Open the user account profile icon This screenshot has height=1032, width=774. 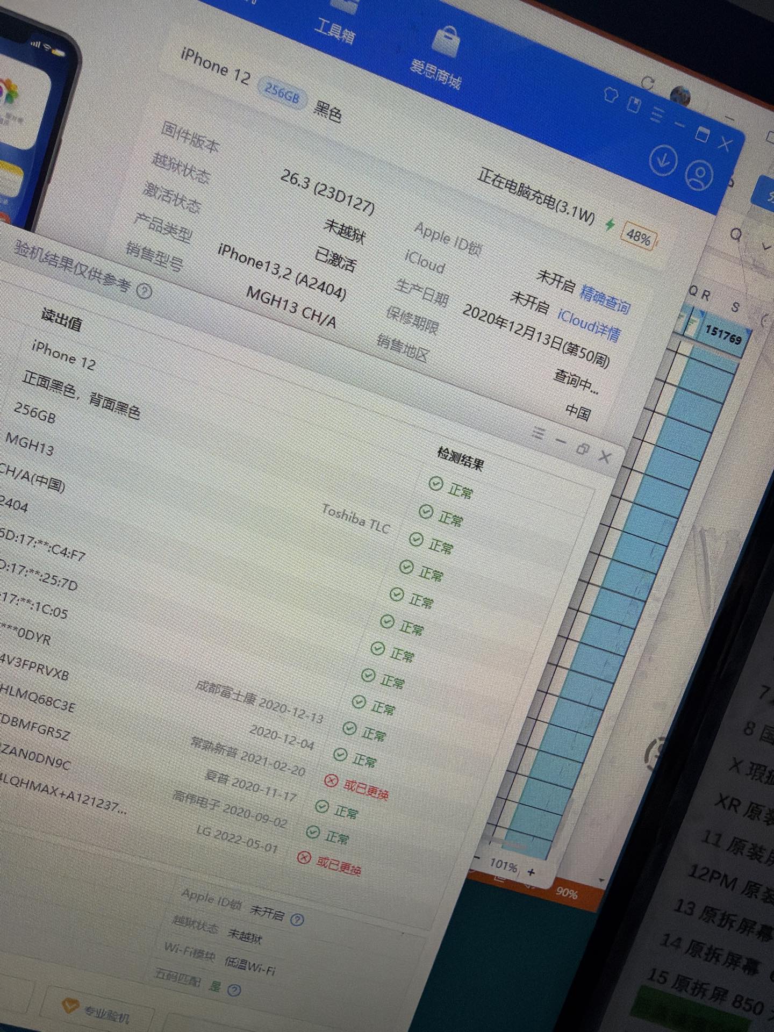699,175
